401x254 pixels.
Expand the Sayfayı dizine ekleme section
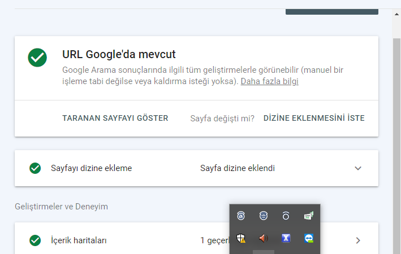(358, 168)
